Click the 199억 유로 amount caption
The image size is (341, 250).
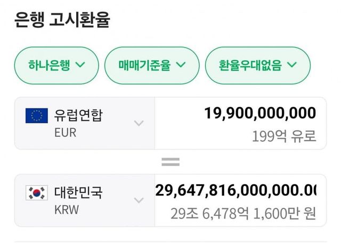coord(284,137)
